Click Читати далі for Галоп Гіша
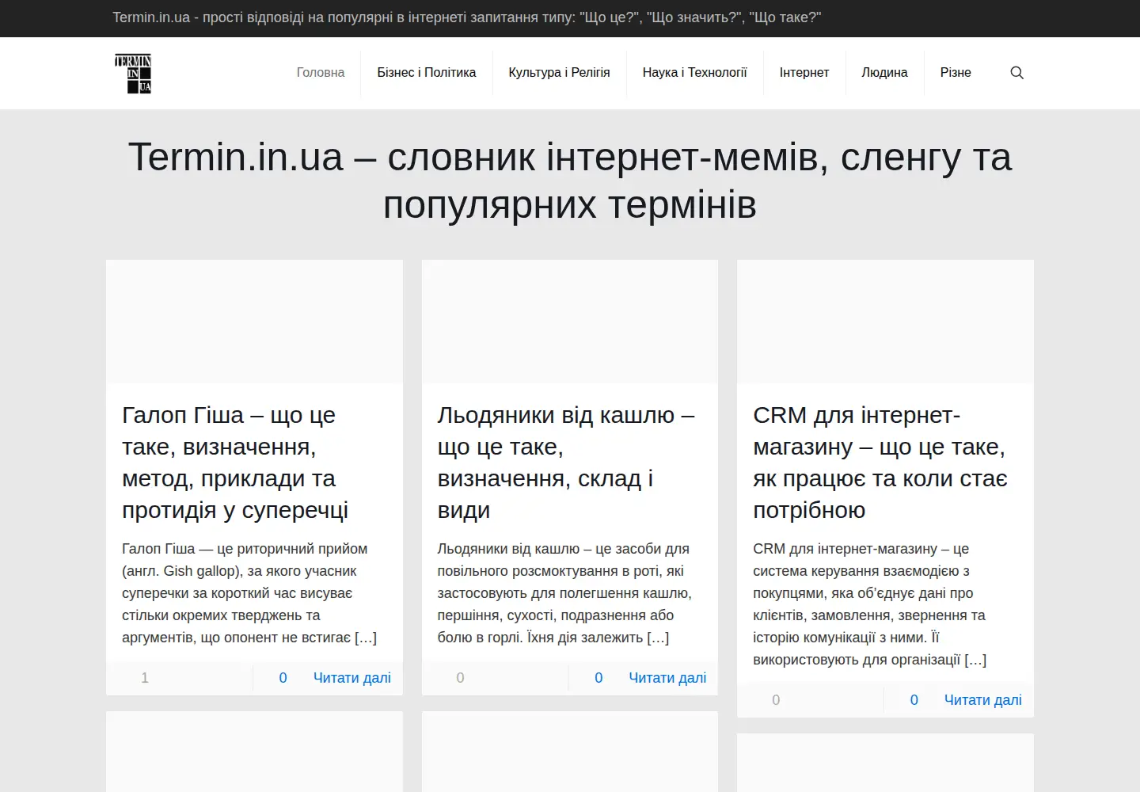The image size is (1140, 792). click(x=352, y=678)
